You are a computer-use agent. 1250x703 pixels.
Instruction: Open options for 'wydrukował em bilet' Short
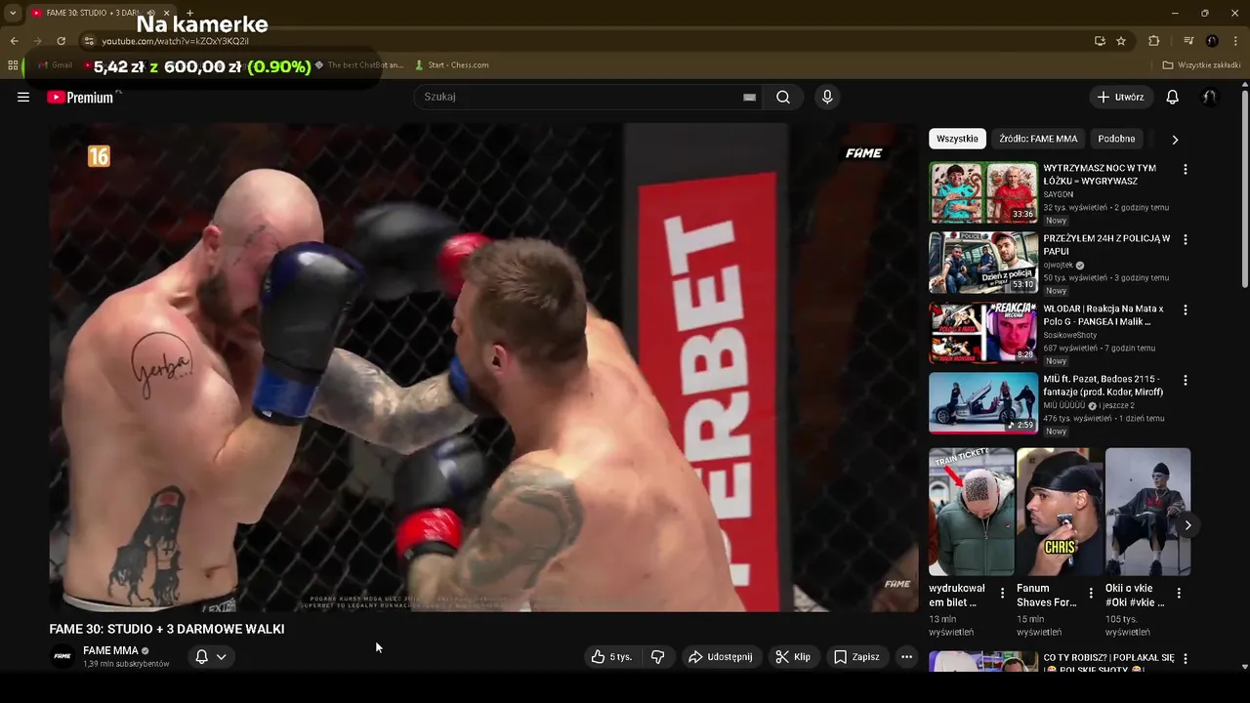click(1002, 593)
